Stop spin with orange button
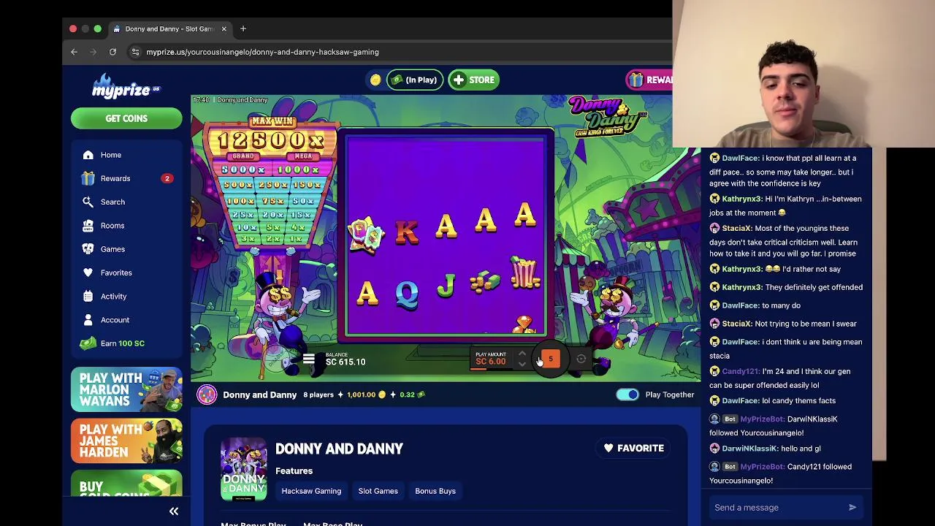This screenshot has height=526, width=935. (550, 359)
